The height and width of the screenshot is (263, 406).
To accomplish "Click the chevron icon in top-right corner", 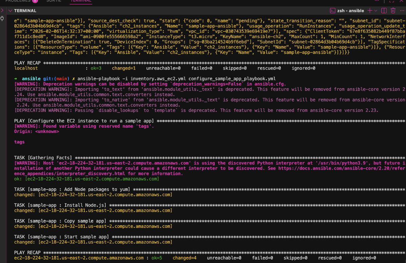I will [402, 1].
